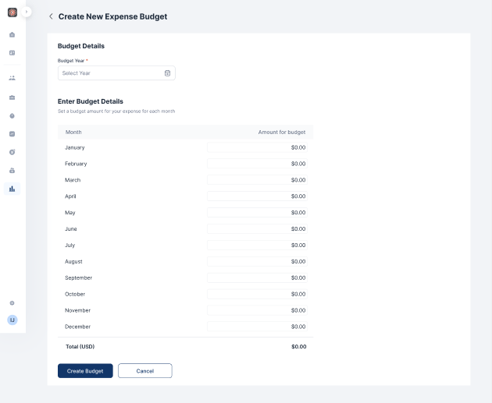This screenshot has height=403, width=492.
Task: Click the September budget amount field
Action: click(258, 278)
